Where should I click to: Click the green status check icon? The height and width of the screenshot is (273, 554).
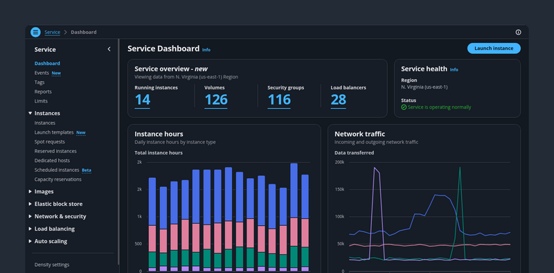pyautogui.click(x=404, y=107)
